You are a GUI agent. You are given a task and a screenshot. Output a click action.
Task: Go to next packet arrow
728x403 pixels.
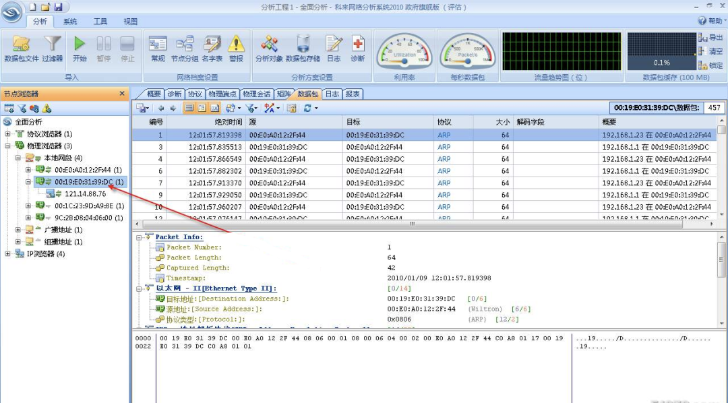point(173,108)
